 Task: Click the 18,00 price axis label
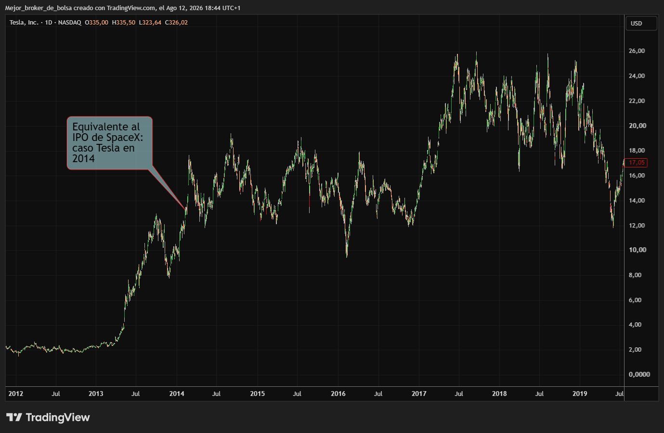[x=637, y=151]
